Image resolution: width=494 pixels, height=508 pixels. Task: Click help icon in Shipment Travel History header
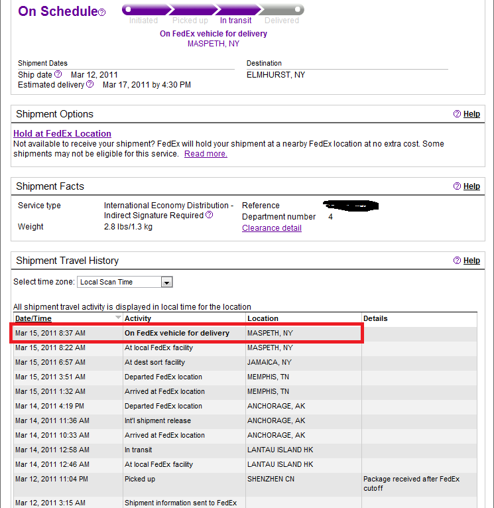[x=457, y=260]
